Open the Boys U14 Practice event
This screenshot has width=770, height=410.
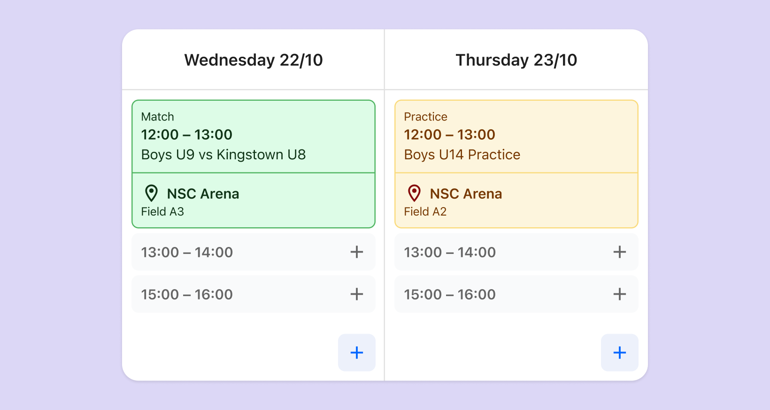point(516,136)
